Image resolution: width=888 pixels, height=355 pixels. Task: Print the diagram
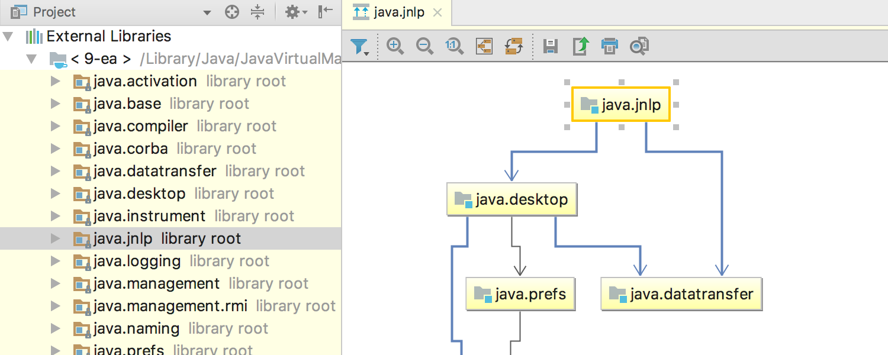[x=610, y=46]
